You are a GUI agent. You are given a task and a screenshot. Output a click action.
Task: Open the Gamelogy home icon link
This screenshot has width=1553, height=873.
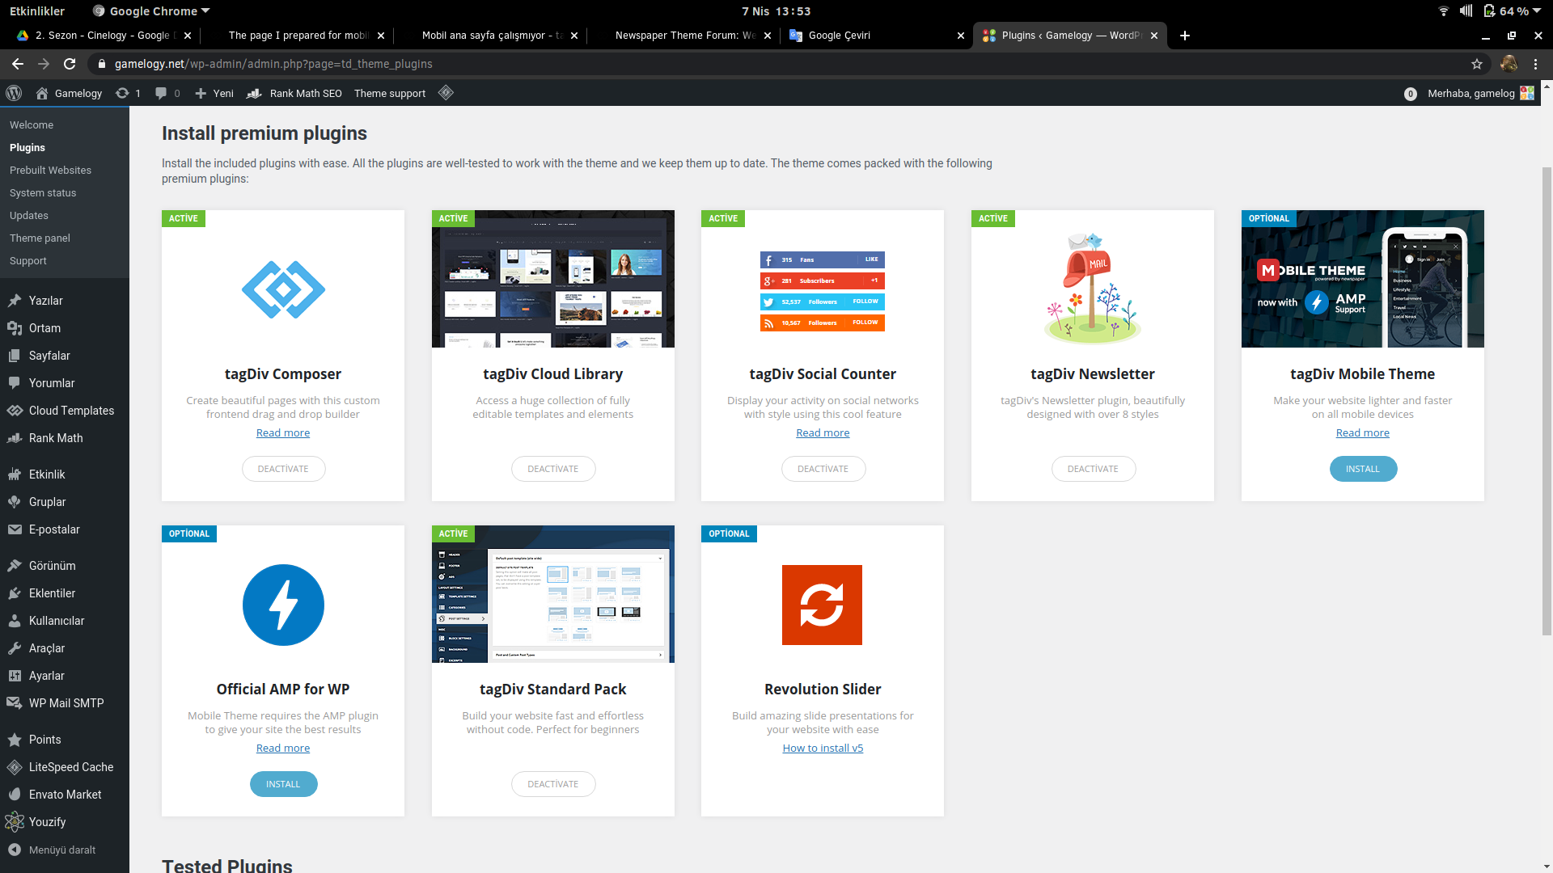coord(42,93)
